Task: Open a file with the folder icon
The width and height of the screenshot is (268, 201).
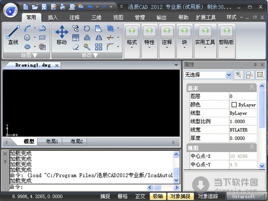Action: pyautogui.click(x=35, y=7)
